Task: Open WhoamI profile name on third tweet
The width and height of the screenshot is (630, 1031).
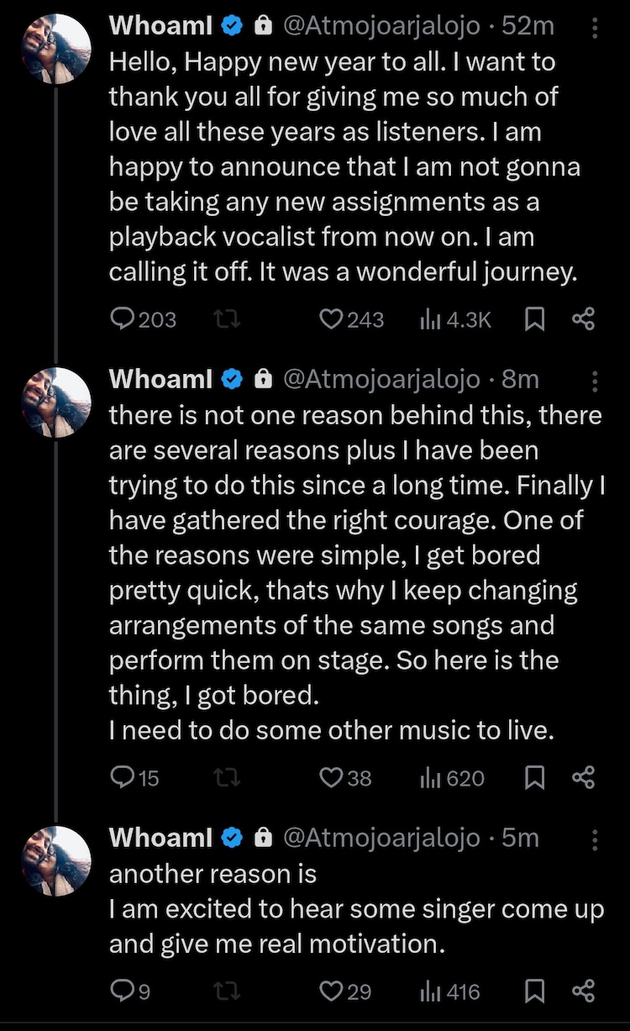Action: tap(161, 838)
